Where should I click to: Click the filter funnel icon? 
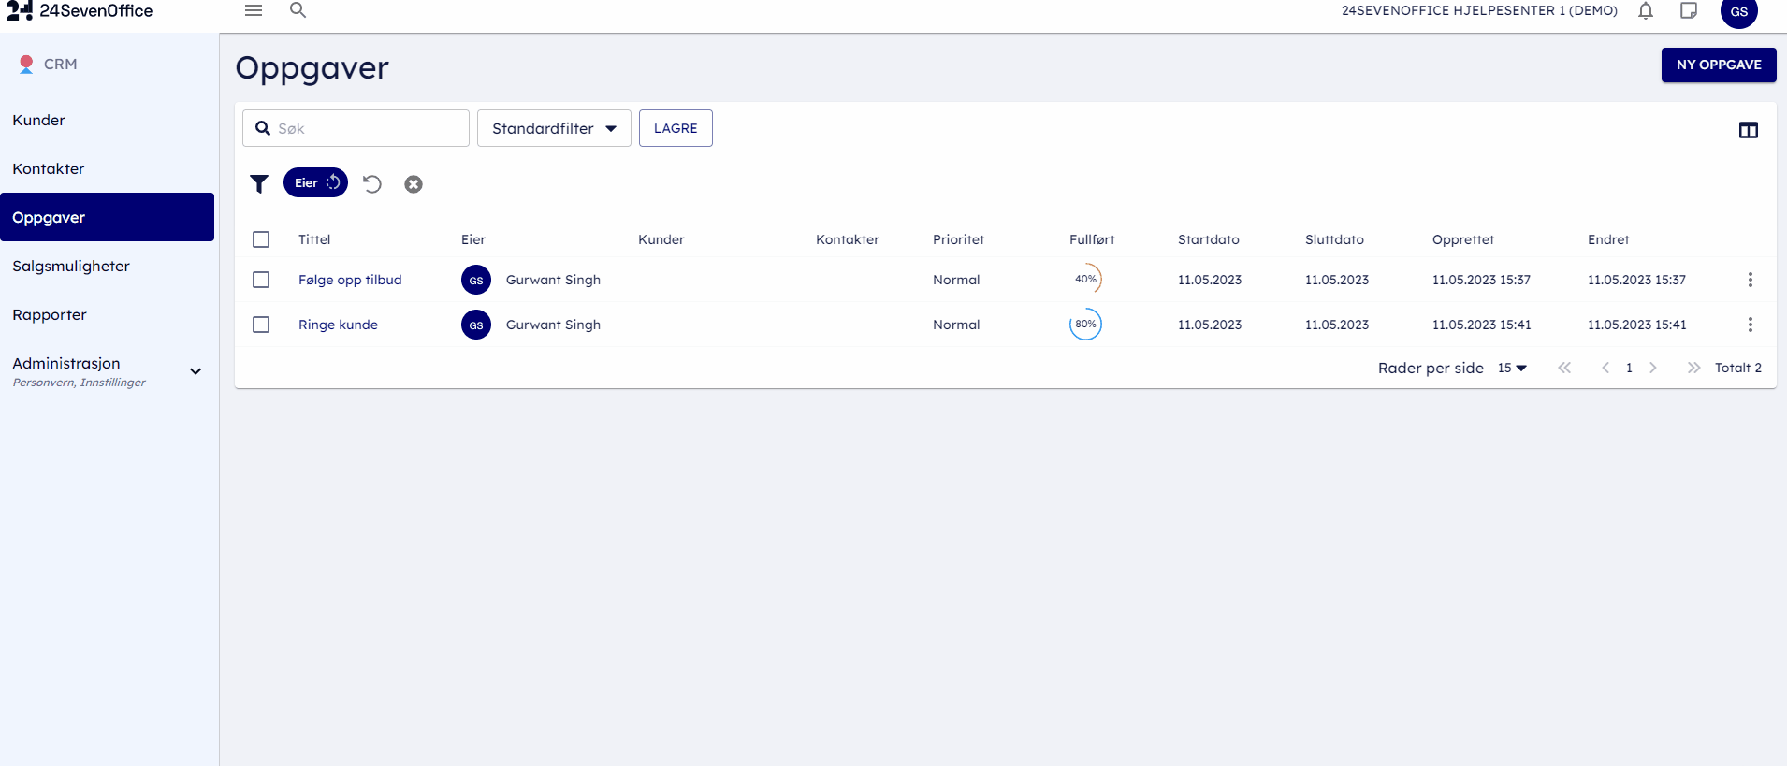click(259, 183)
